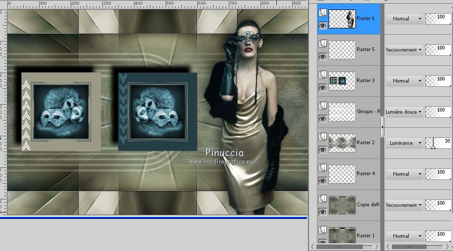
Task: Toggle visibility of Groupe layer
Action: click(322, 119)
